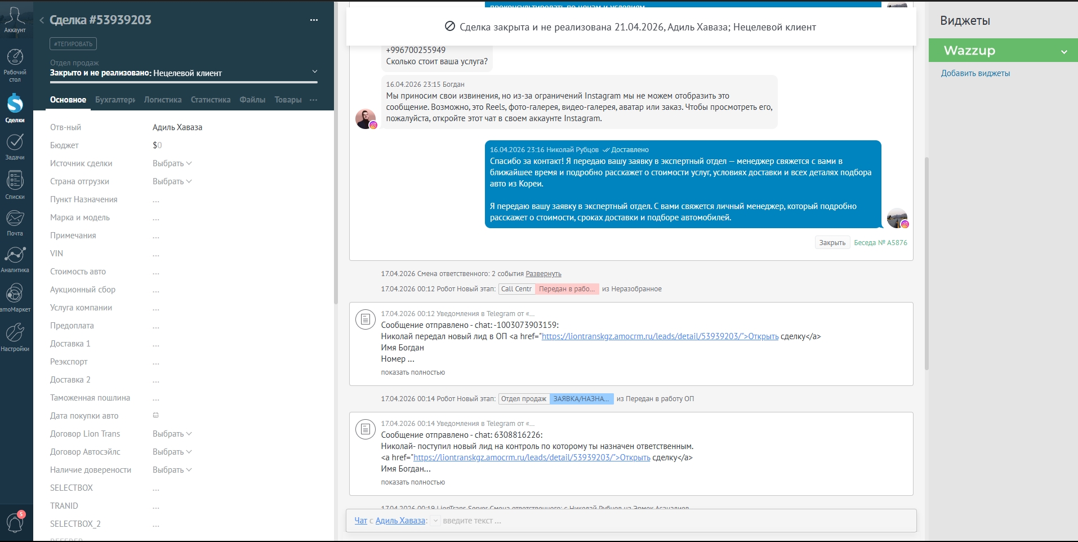1078x542 pixels.
Task: Open the notifications bell with red badge
Action: 15,522
